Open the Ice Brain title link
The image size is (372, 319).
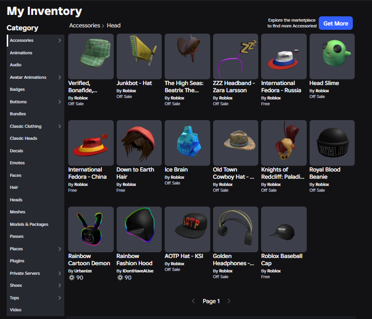[176, 170]
